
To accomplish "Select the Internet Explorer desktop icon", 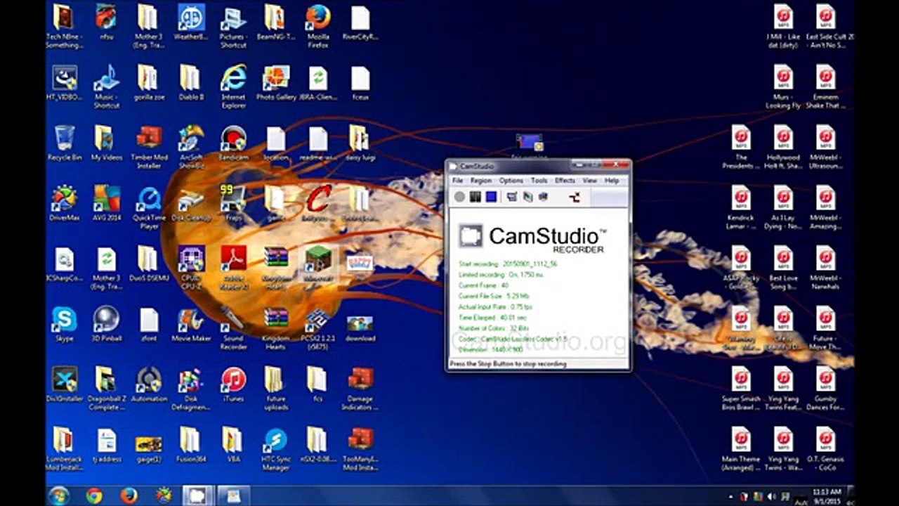I will 233,87.
